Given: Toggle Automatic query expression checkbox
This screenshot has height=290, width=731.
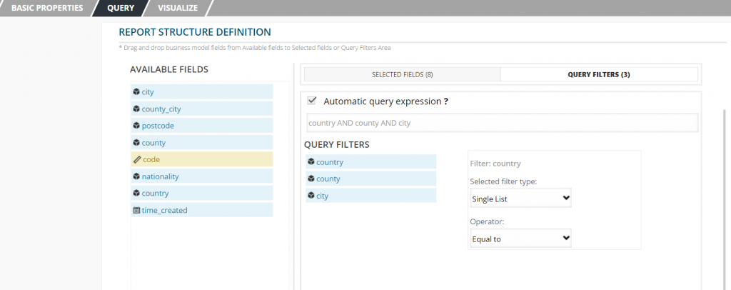Looking at the screenshot, I should pyautogui.click(x=312, y=101).
